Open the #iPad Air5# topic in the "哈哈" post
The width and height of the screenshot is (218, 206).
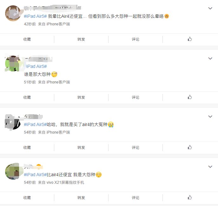(x=36, y=124)
